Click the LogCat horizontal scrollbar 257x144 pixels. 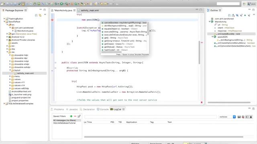point(163,137)
